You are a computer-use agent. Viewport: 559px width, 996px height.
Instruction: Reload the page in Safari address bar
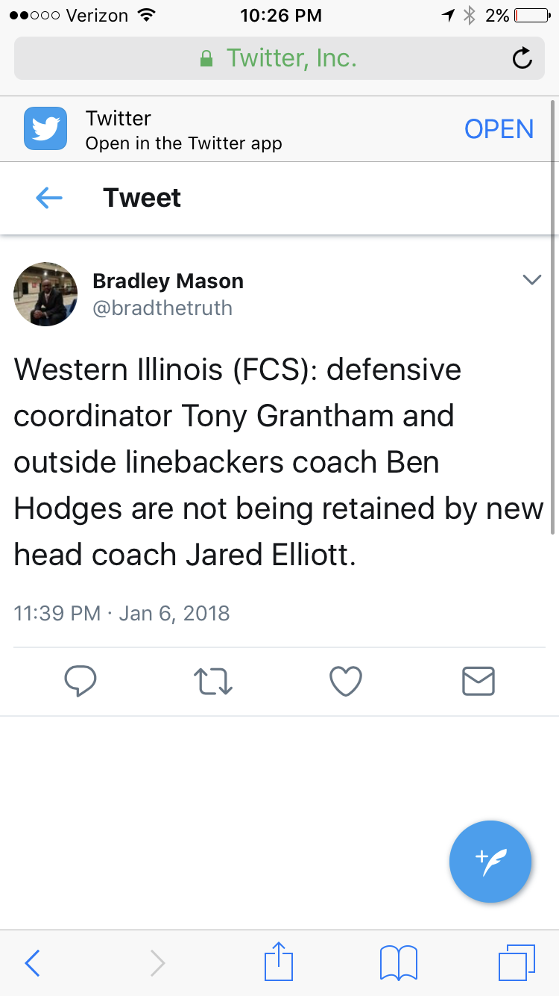coord(522,58)
